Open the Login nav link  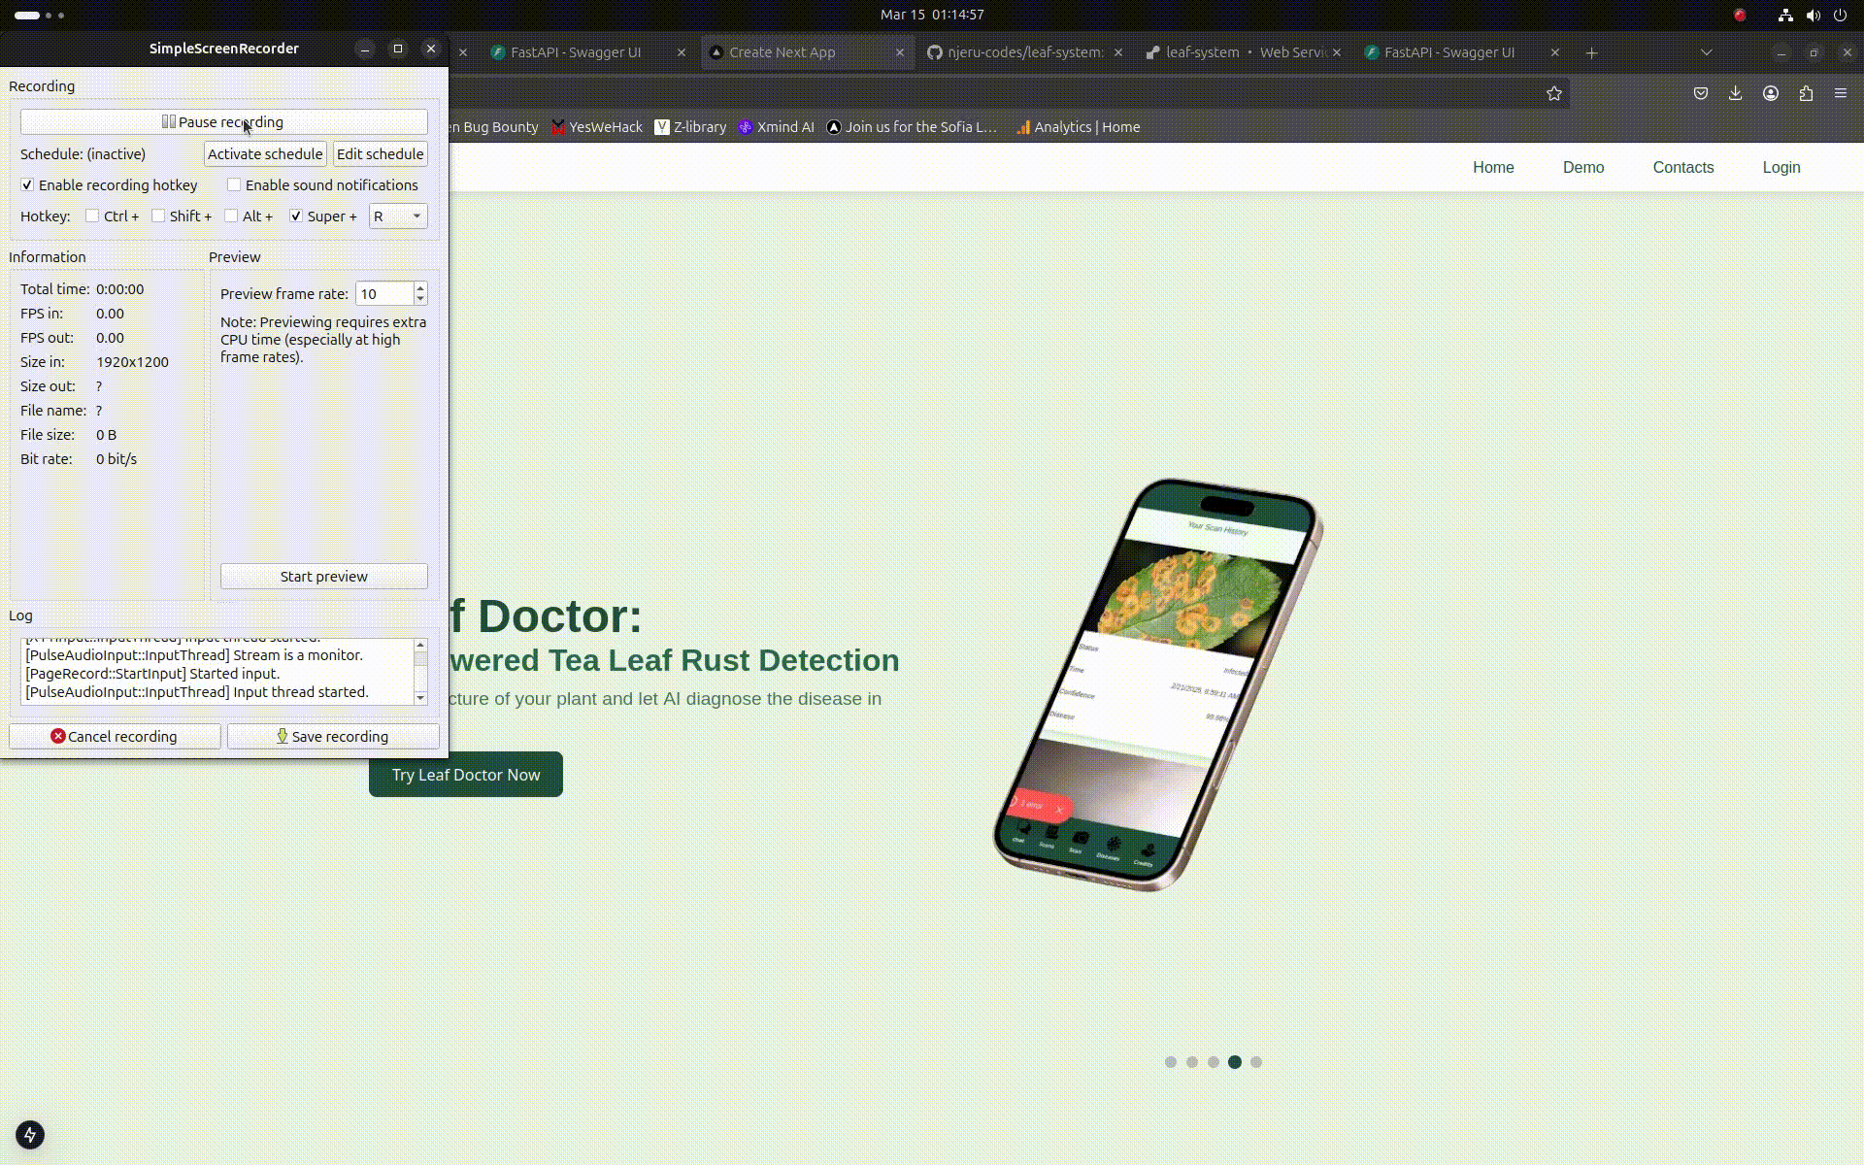coord(1781,167)
